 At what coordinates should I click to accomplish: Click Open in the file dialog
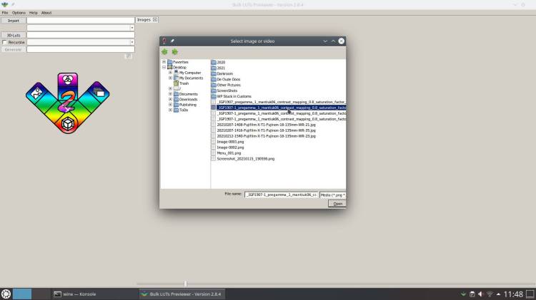click(x=337, y=204)
